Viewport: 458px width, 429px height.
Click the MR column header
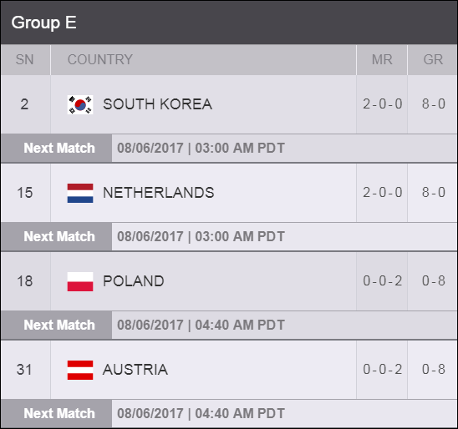[x=382, y=59]
